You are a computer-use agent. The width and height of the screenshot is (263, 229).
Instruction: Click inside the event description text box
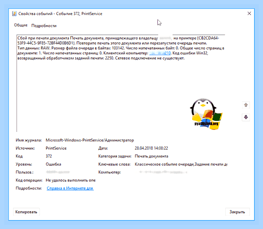(x=121, y=83)
